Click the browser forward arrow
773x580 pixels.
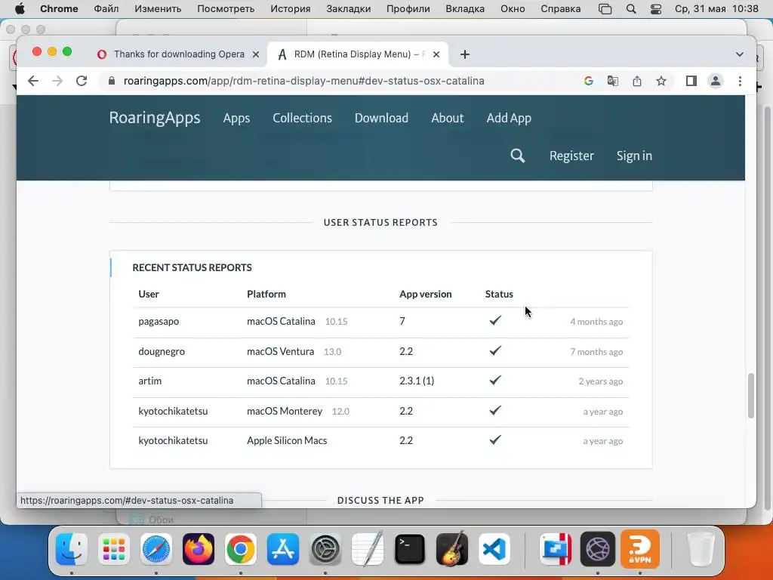57,81
